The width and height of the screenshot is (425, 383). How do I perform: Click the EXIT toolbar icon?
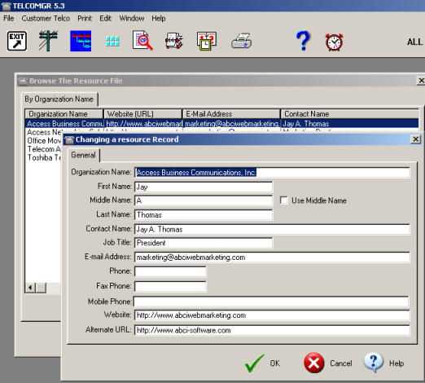17,41
